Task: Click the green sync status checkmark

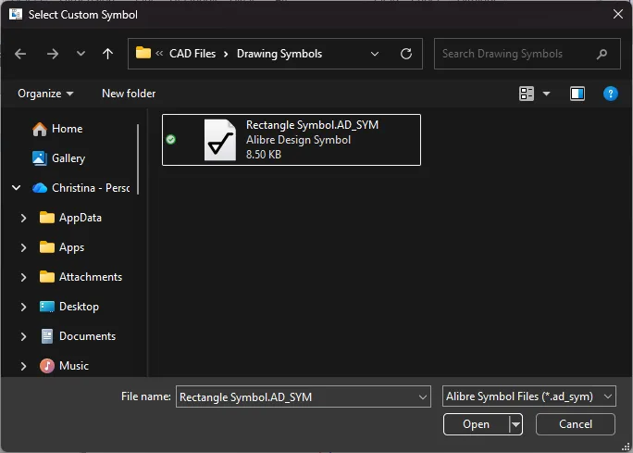Action: [171, 139]
